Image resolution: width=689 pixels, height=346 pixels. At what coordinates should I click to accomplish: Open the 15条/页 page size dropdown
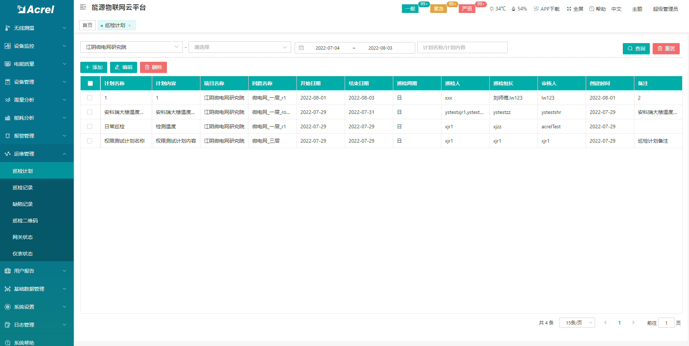coord(577,323)
